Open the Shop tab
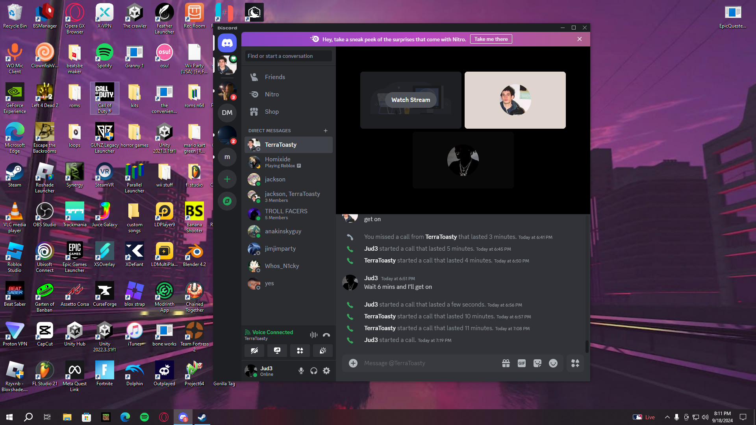 tap(272, 112)
